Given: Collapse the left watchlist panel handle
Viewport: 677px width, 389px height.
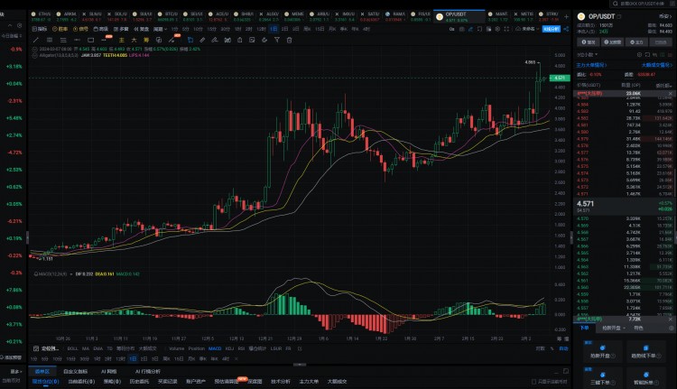Looking at the screenshot, I should coord(28,237).
